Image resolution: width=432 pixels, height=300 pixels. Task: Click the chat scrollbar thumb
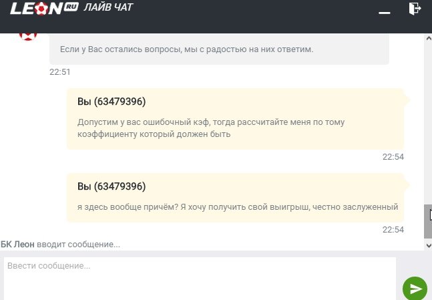(428, 220)
